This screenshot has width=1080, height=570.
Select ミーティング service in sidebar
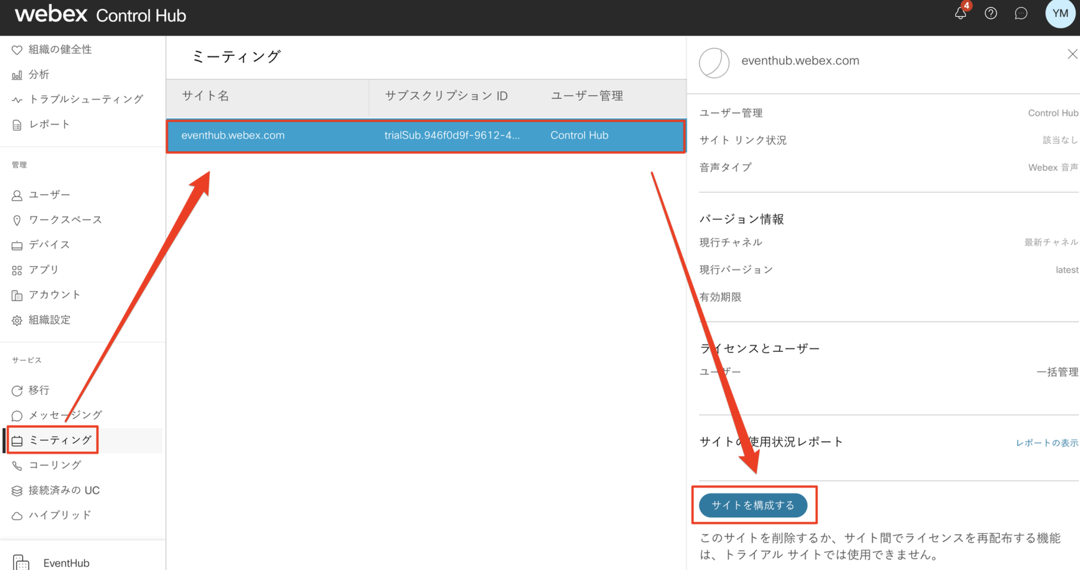click(60, 441)
